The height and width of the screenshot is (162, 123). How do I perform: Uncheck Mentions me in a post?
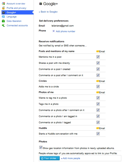tap(98, 57)
